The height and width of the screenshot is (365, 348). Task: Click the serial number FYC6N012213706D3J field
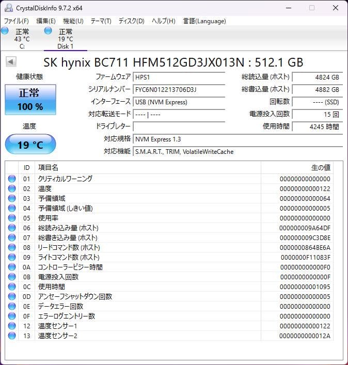[x=179, y=90]
